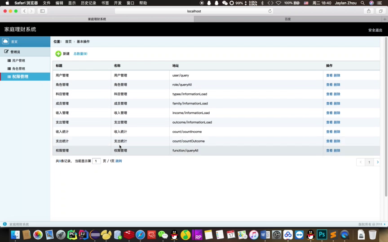
Task: Click the Safari share icon
Action: pyautogui.click(x=369, y=11)
